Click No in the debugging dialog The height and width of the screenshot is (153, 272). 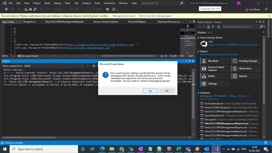coord(167,91)
